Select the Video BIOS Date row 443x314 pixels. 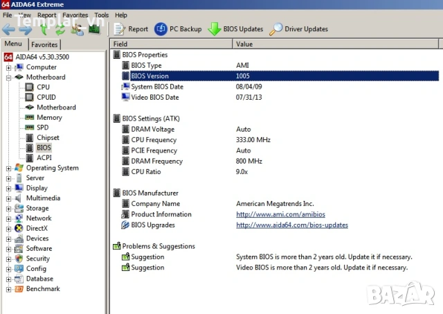(280, 97)
